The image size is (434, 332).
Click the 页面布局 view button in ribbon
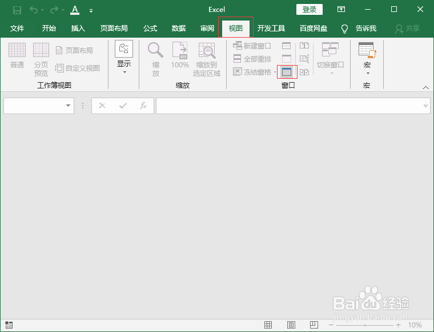pos(74,51)
